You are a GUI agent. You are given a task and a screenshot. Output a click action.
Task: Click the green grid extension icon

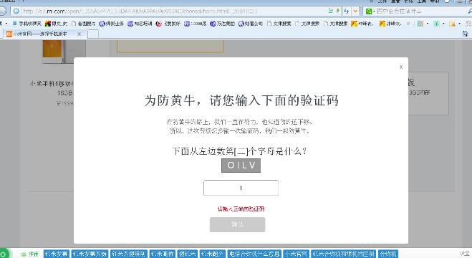tap(420, 24)
